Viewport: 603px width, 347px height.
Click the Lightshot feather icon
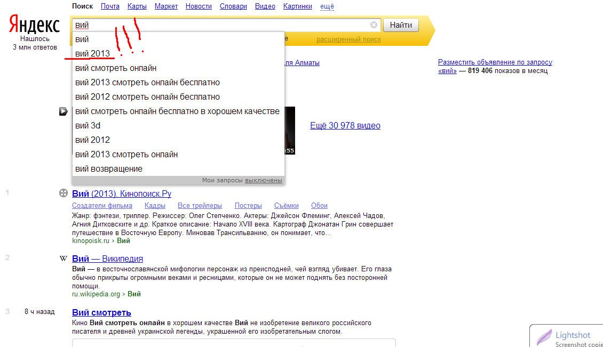pyautogui.click(x=544, y=337)
